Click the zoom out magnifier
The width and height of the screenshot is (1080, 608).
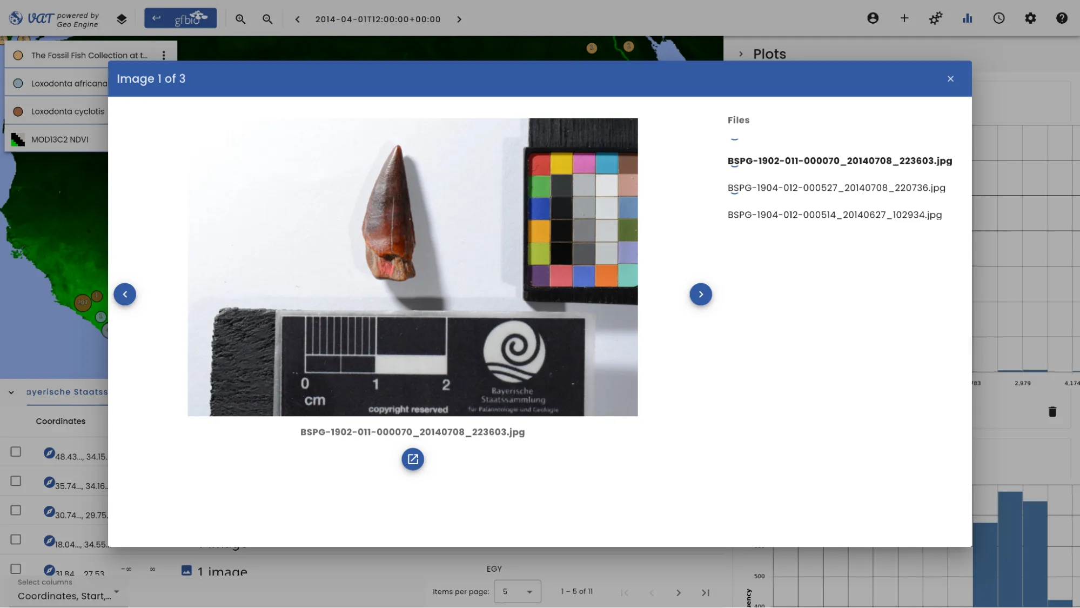pos(267,19)
